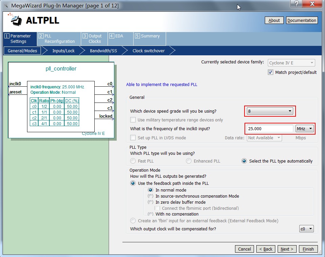Expand the MHz frequency unit dropdown
The height and width of the screenshot is (257, 325).
pyautogui.click(x=305, y=128)
